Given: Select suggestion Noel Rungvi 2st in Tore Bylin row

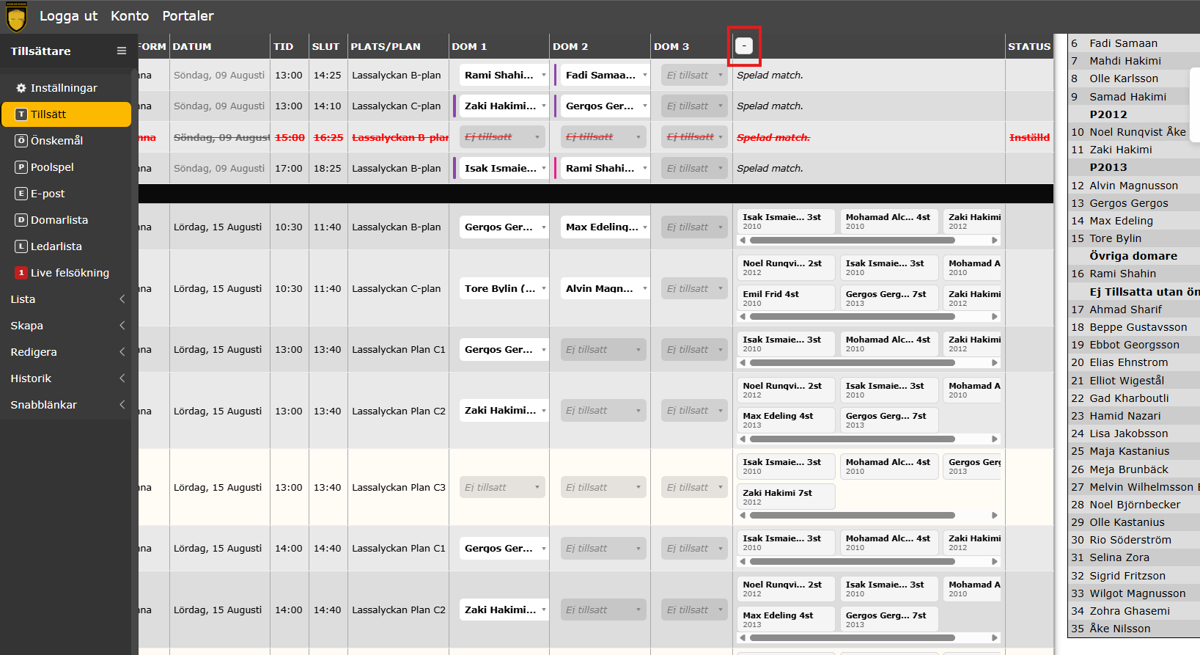Looking at the screenshot, I should (x=786, y=267).
